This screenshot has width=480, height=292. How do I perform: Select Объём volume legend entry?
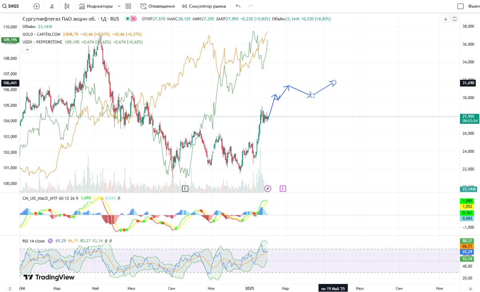[x=30, y=26]
